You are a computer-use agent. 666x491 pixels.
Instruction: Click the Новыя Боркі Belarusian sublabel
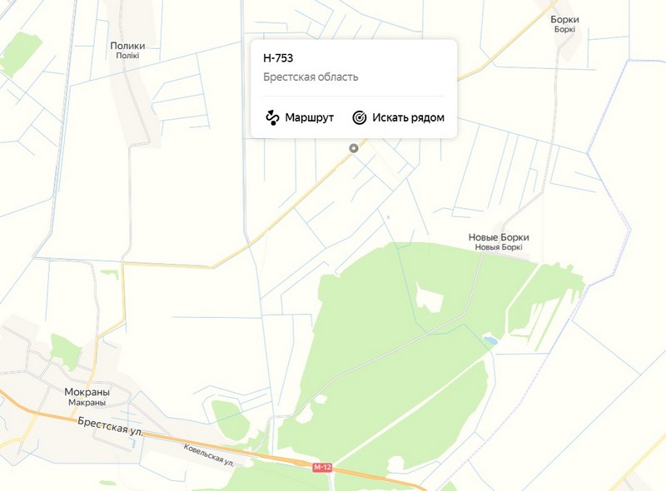pyautogui.click(x=499, y=247)
